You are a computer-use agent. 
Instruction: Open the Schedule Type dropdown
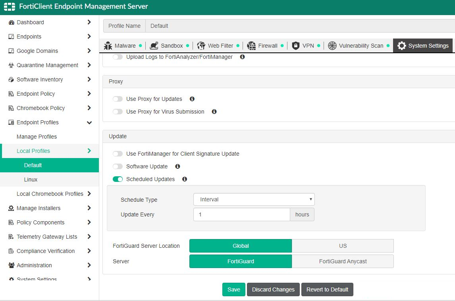pos(254,199)
